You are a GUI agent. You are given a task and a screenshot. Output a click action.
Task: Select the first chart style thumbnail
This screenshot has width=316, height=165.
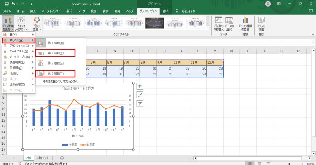(x=53, y=23)
